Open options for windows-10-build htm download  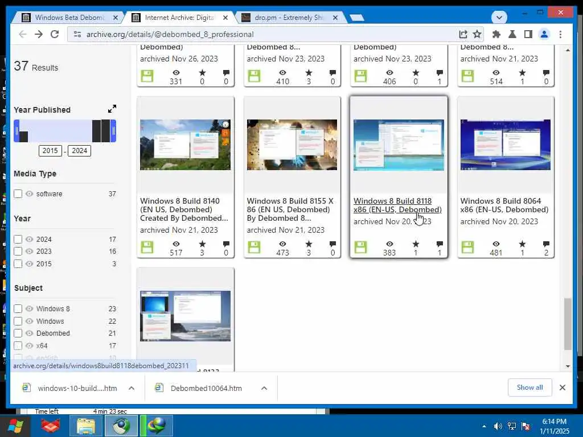coord(132,388)
